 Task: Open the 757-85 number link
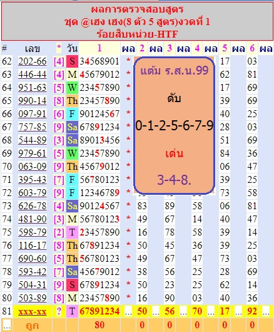tap(33, 127)
